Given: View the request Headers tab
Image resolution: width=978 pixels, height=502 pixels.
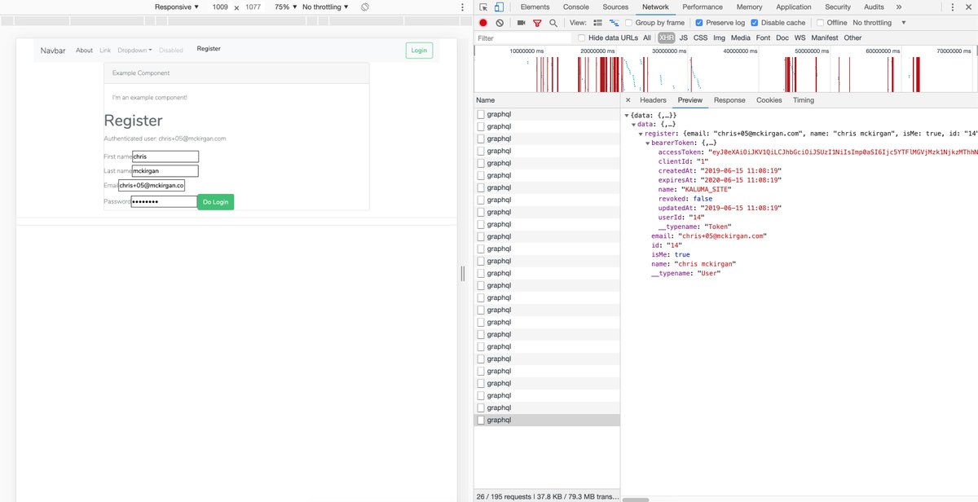Looking at the screenshot, I should (653, 100).
